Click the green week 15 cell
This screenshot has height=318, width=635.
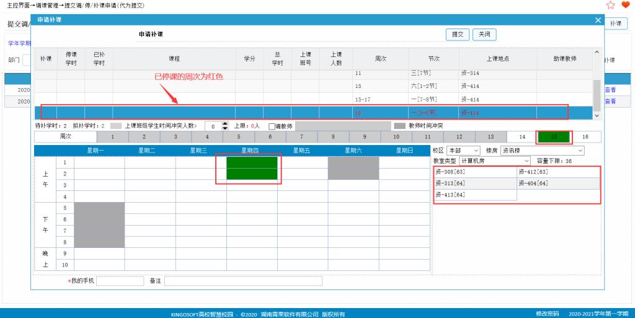(x=554, y=136)
